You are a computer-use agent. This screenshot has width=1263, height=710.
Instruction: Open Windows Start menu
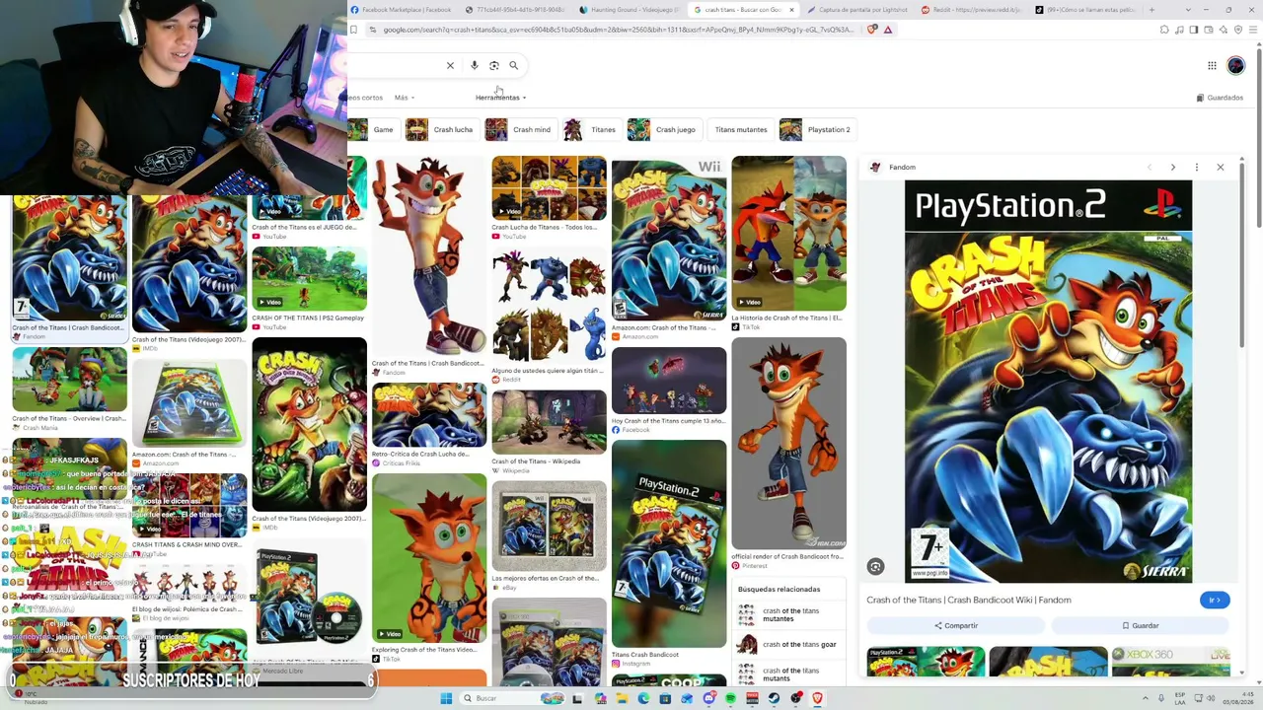point(446,698)
